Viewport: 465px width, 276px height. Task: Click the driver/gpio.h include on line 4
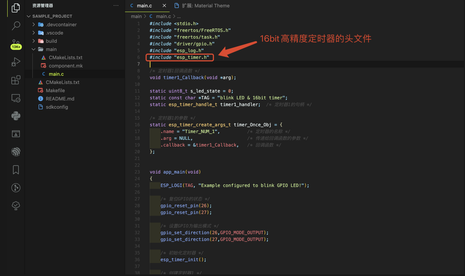(x=182, y=44)
